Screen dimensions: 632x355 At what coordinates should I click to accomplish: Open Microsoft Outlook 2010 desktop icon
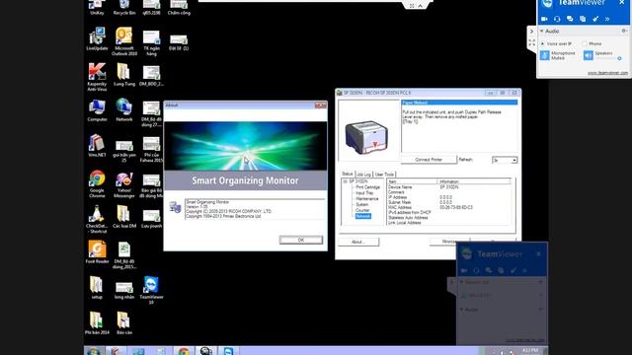[124, 41]
